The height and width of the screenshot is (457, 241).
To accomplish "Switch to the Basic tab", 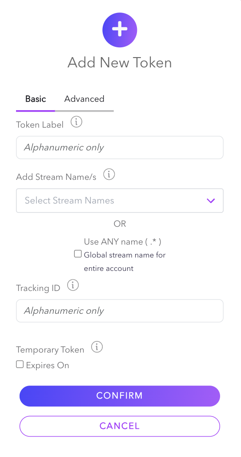I will [x=36, y=99].
